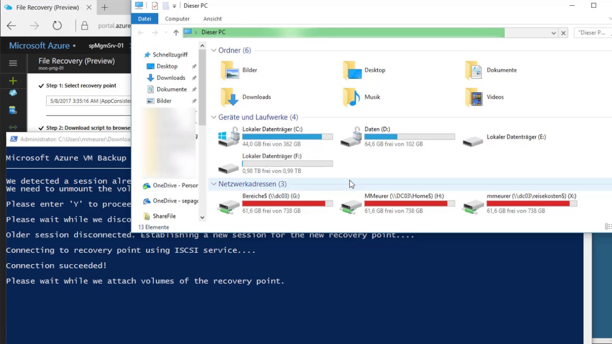Image resolution: width=612 pixels, height=344 pixels.
Task: Click the C: drive usage bar
Action: [x=287, y=137]
